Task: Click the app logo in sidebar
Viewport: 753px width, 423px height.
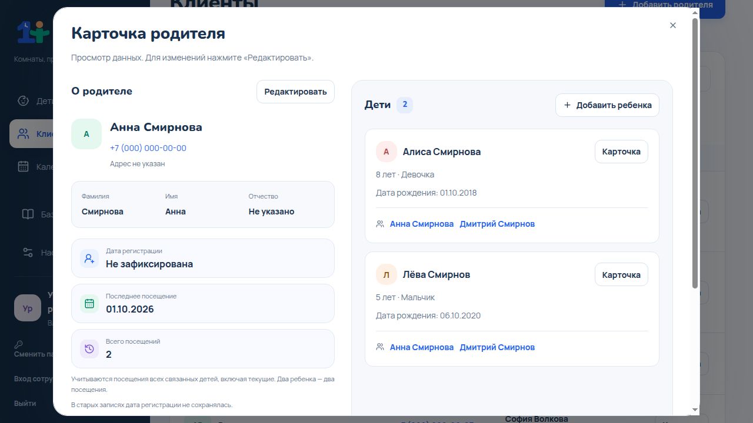Action: (x=33, y=32)
